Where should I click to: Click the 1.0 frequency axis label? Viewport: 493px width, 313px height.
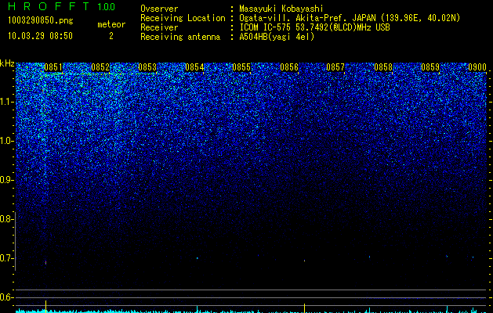[6, 141]
